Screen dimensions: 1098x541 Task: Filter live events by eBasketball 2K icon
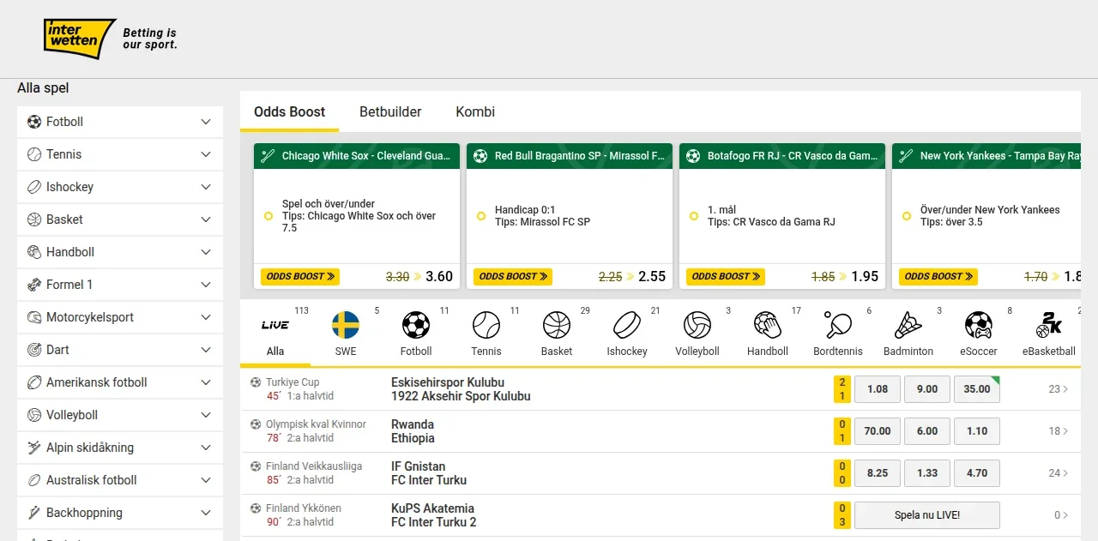[1049, 325]
